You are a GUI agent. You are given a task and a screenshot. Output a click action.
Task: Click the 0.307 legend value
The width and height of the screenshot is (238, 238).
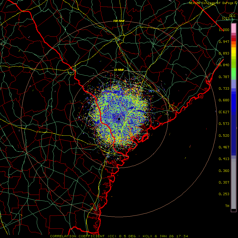coord(224,182)
